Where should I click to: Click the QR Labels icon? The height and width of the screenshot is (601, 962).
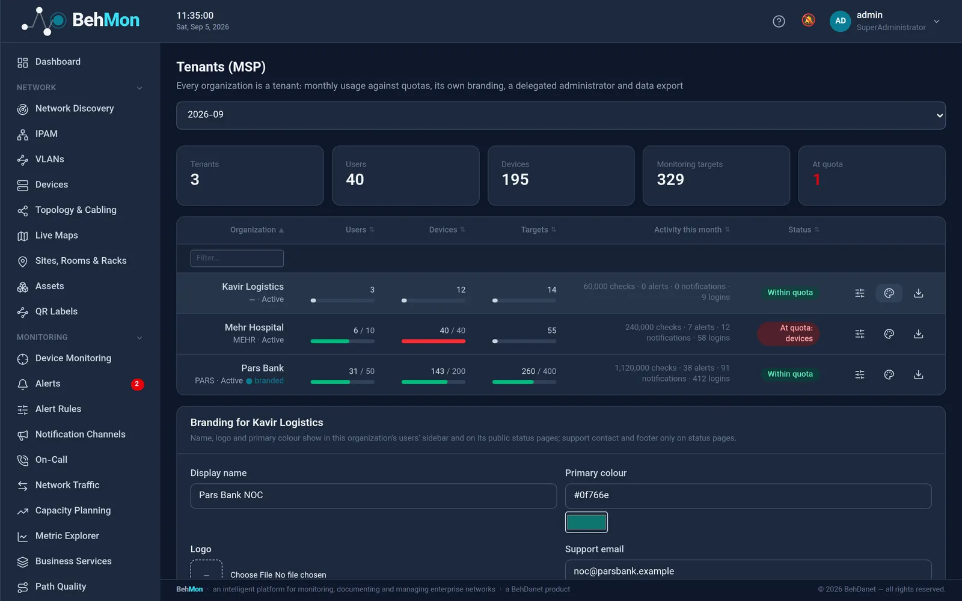pos(23,312)
